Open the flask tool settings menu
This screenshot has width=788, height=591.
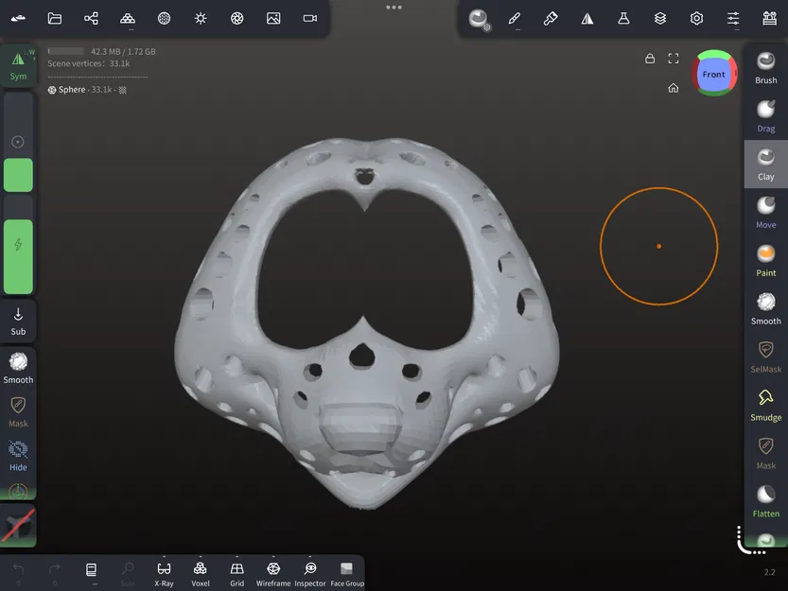(x=623, y=19)
